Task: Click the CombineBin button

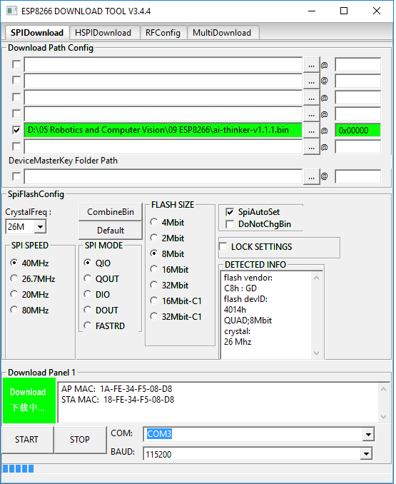Action: (111, 212)
